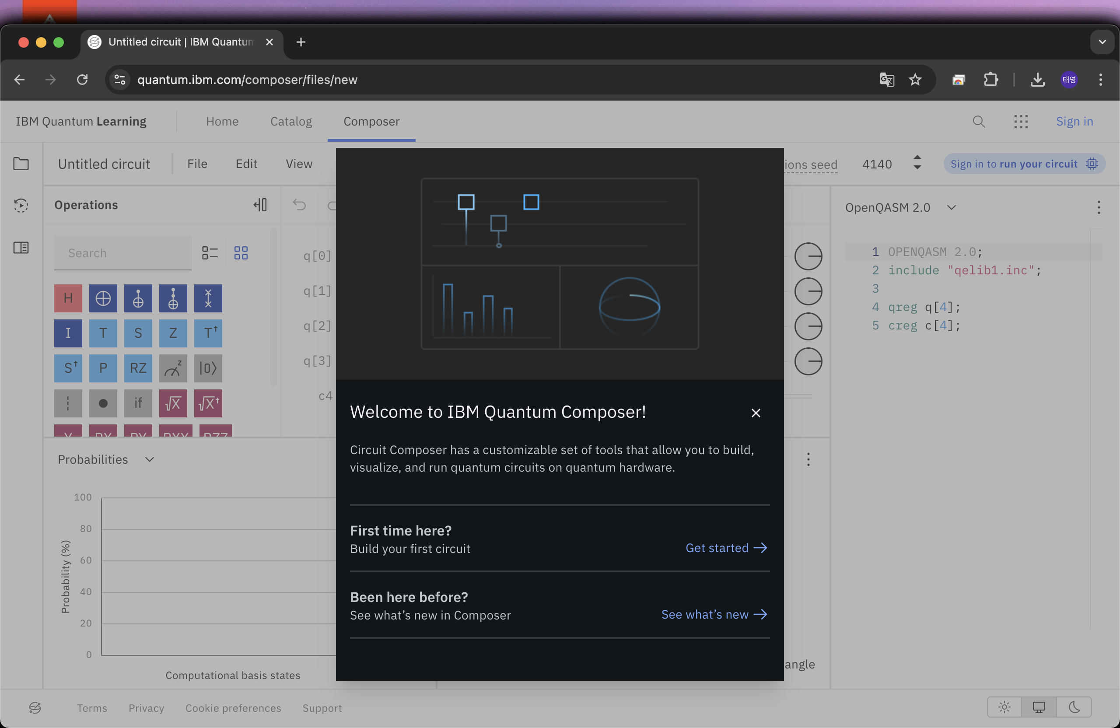This screenshot has height=728, width=1120.
Task: Select the RZ gate
Action: [x=138, y=368]
